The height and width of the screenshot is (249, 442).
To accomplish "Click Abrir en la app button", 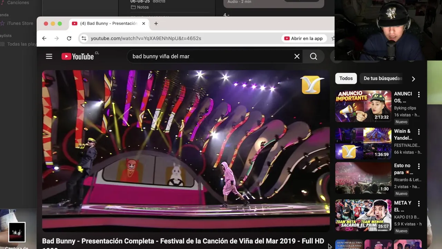I will (x=303, y=38).
